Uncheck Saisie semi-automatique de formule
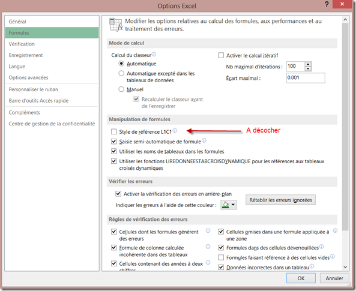Screen dimensions: 356x291 pos(114,142)
